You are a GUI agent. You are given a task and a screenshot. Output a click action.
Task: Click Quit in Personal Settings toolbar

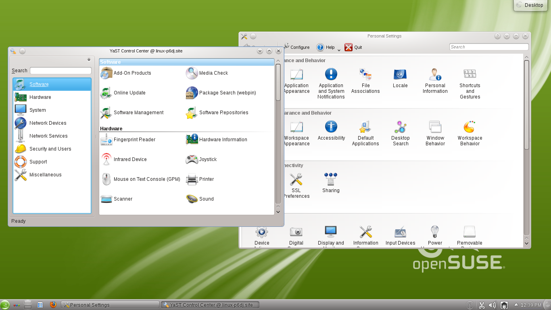(x=353, y=47)
